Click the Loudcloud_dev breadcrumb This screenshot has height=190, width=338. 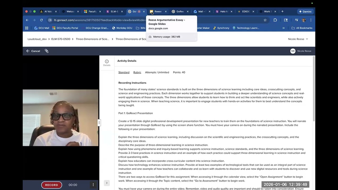(37, 39)
